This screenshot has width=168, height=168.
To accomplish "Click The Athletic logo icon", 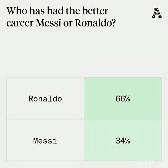I will tap(157, 13).
